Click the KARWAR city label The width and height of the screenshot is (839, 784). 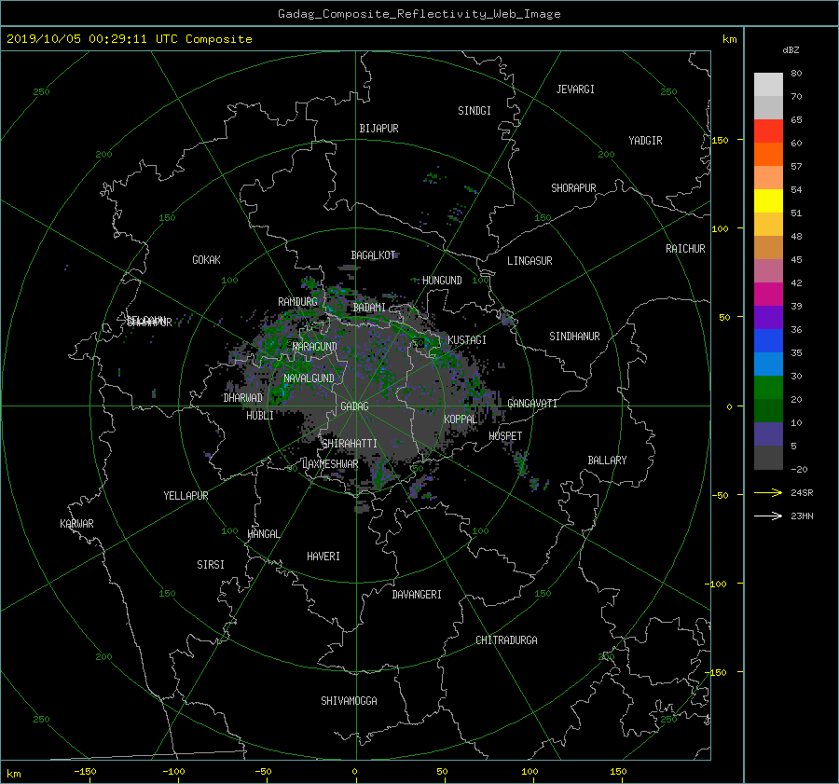[76, 524]
